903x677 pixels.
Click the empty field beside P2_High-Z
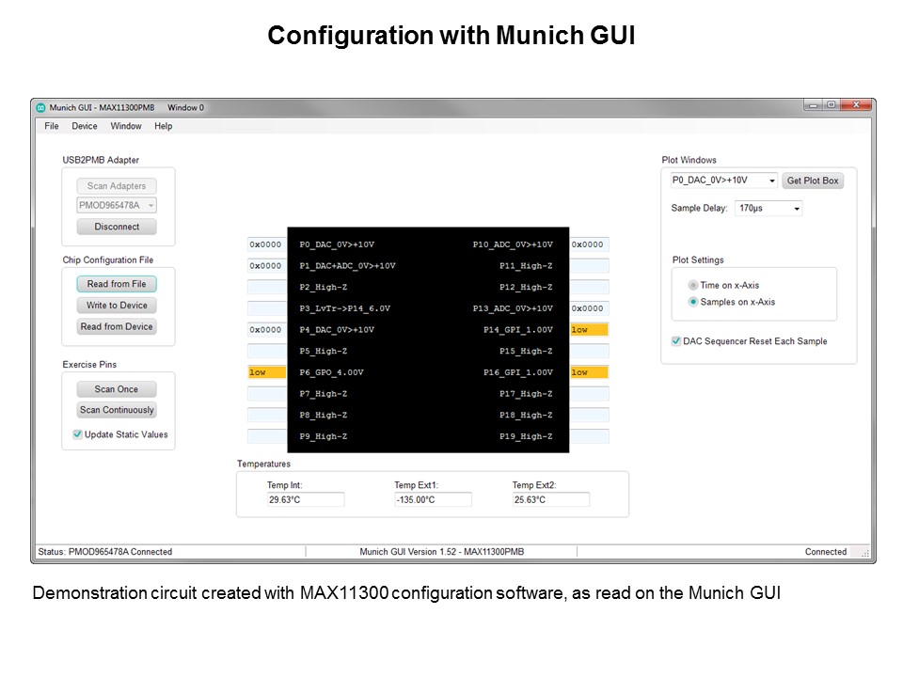[x=267, y=288]
